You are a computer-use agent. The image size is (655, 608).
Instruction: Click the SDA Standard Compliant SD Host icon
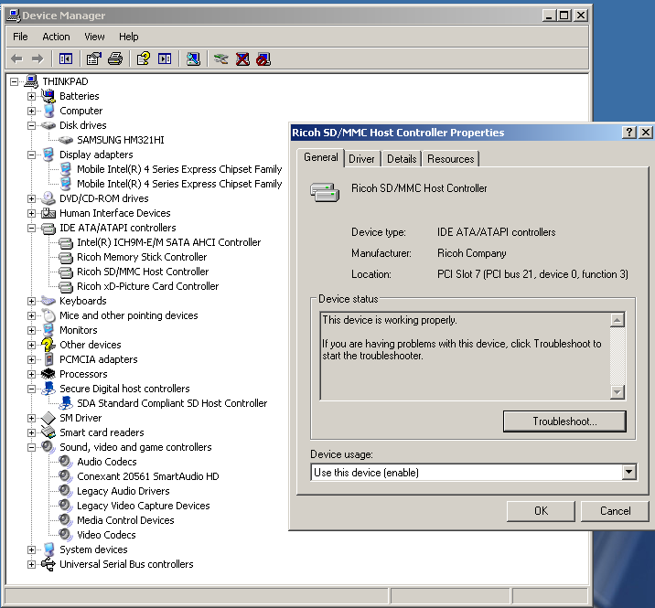tap(66, 403)
